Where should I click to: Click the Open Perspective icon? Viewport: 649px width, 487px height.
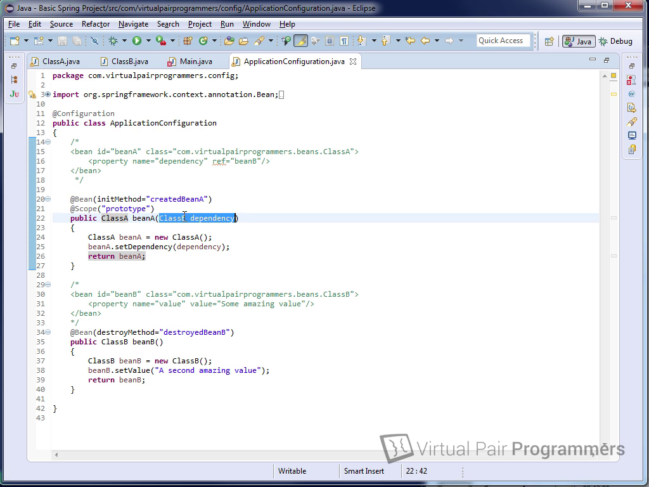[x=549, y=41]
